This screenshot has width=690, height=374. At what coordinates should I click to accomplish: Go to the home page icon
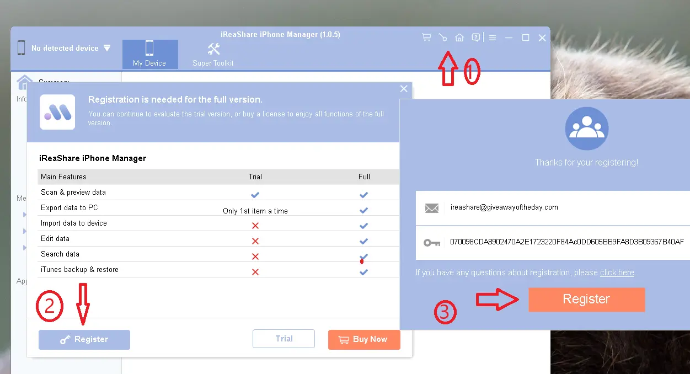pyautogui.click(x=459, y=38)
